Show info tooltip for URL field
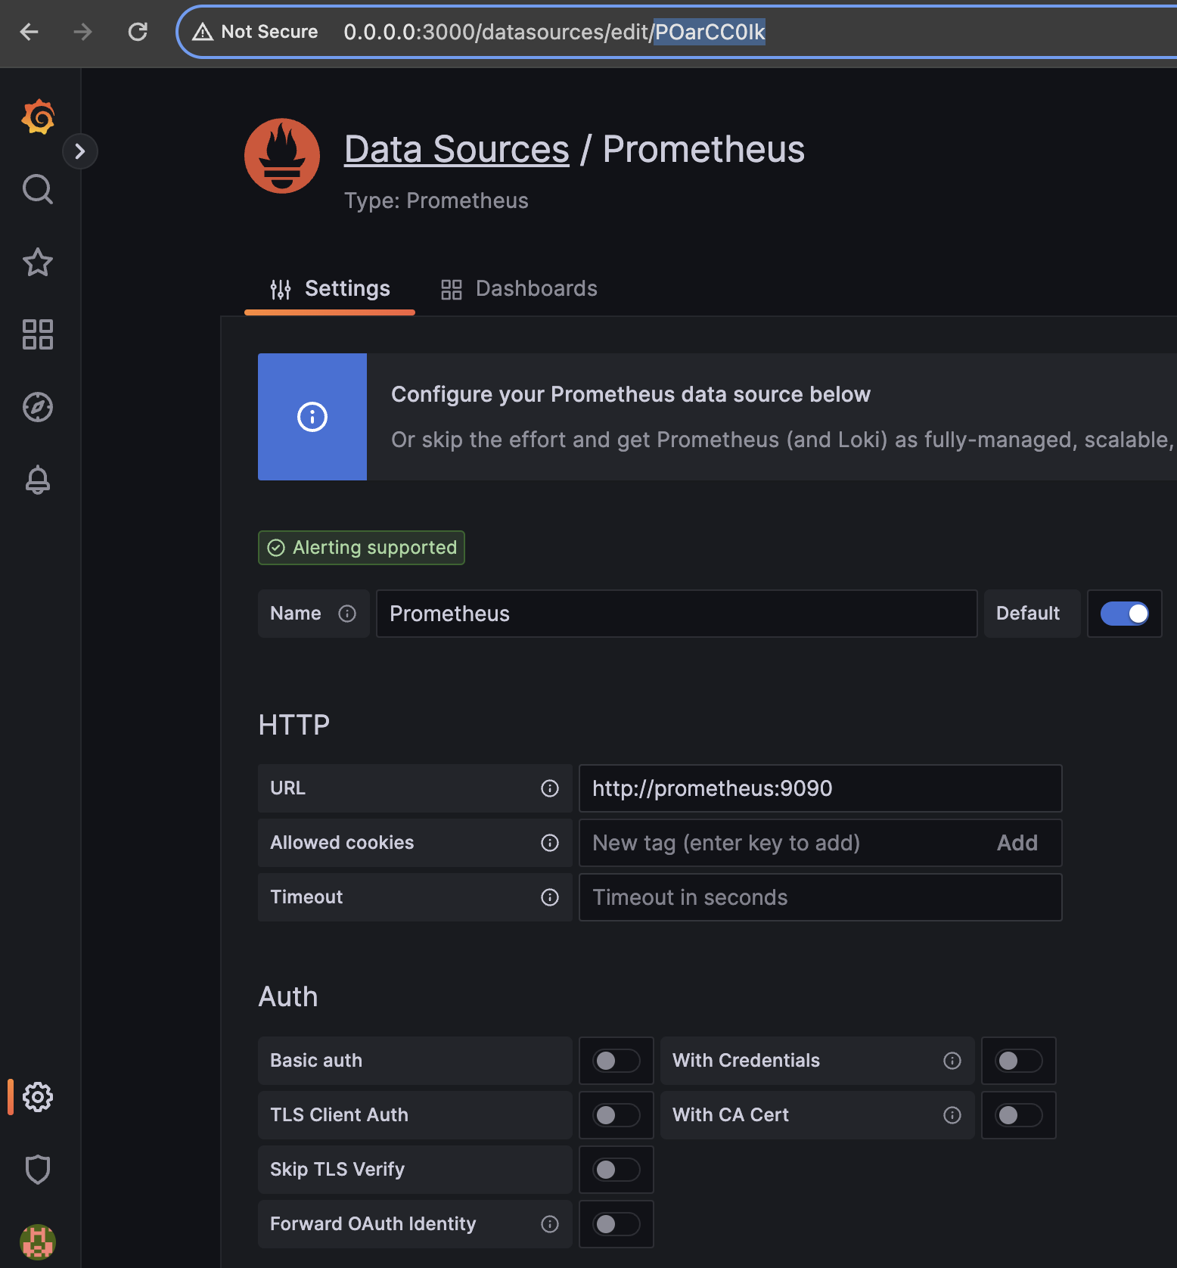Viewport: 1177px width, 1268px height. coord(550,788)
